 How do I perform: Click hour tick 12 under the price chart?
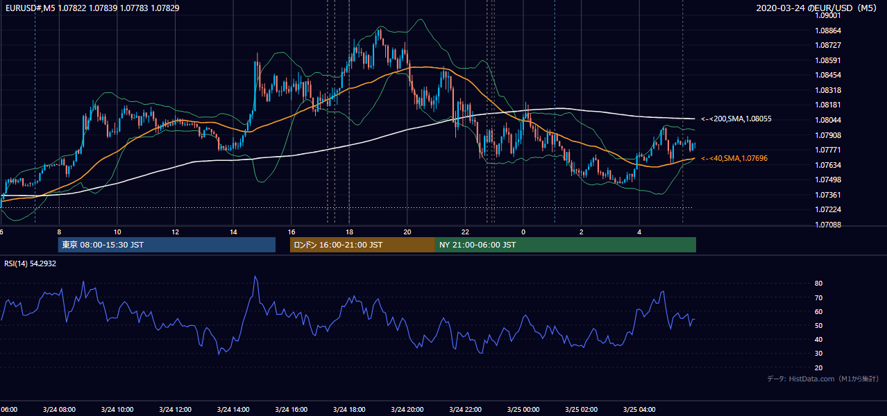[x=175, y=232]
